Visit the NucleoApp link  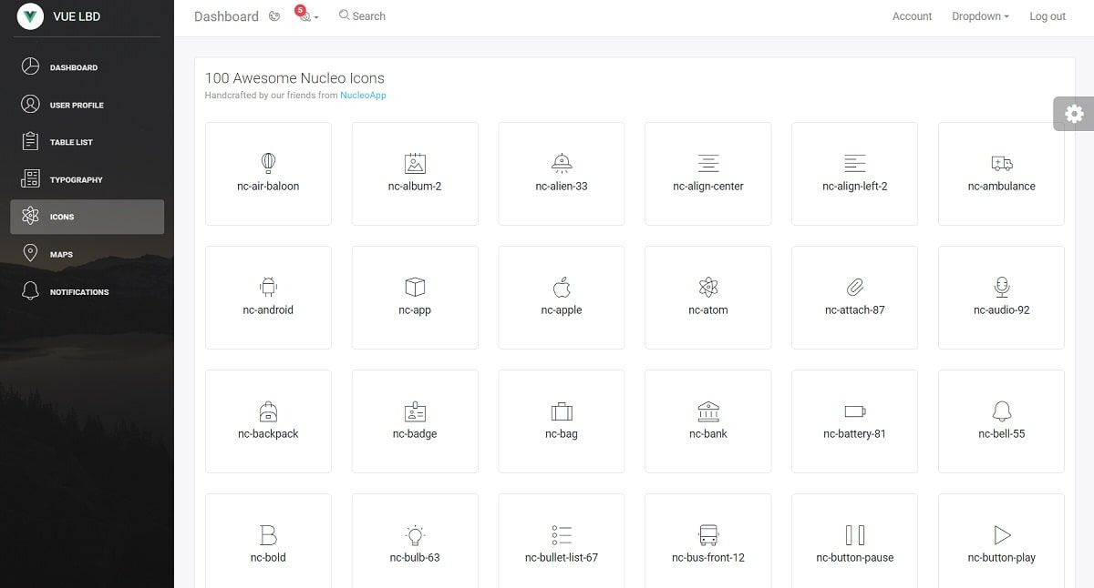click(x=364, y=94)
